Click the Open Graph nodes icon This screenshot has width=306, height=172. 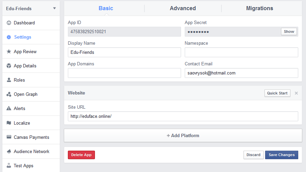(x=9, y=94)
